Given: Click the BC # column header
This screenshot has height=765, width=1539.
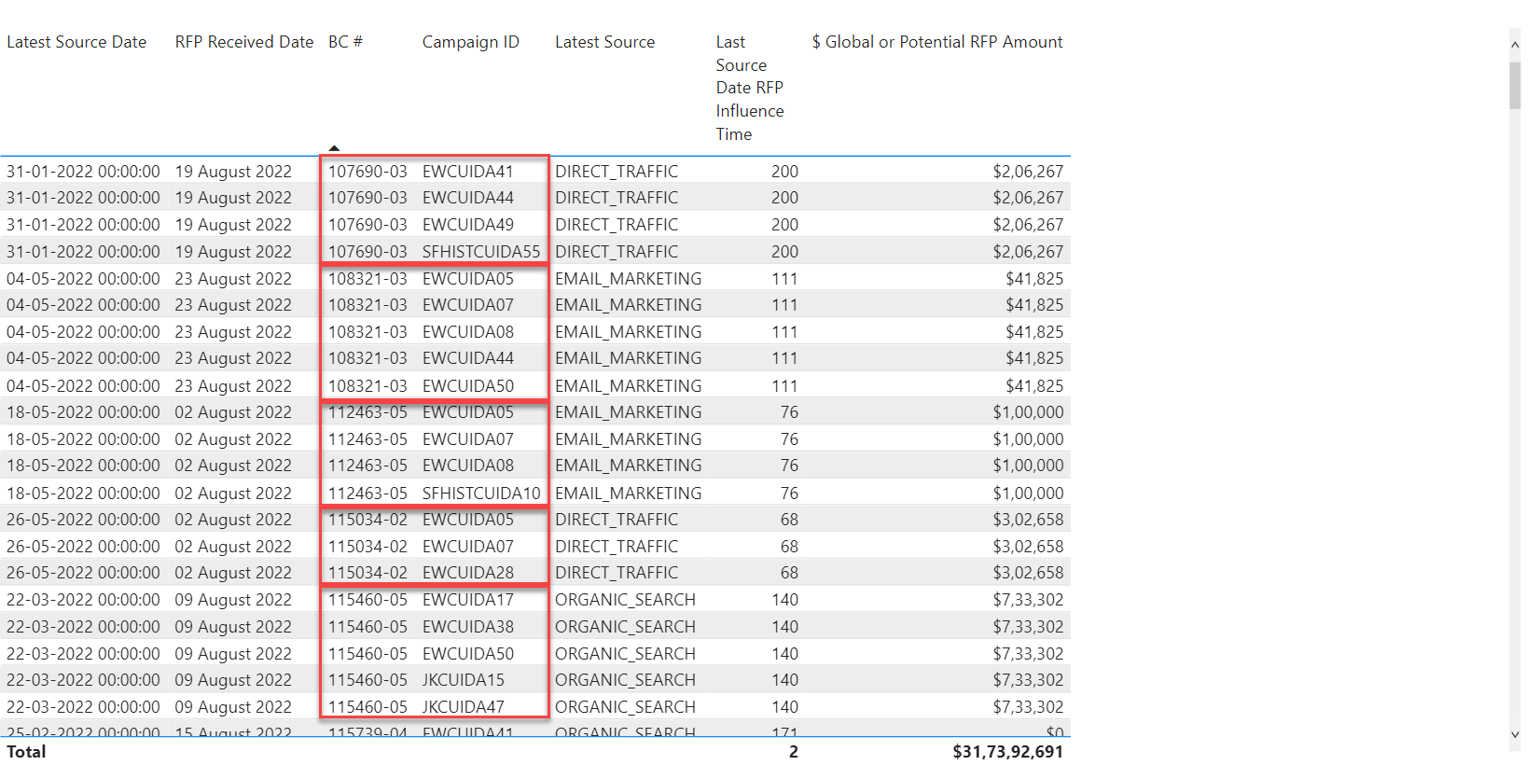Looking at the screenshot, I should click(345, 42).
